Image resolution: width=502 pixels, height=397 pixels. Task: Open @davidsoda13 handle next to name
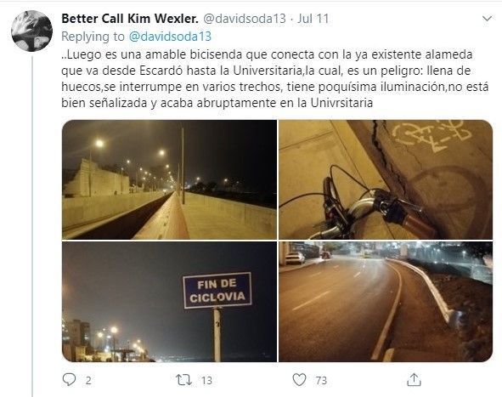pos(245,19)
